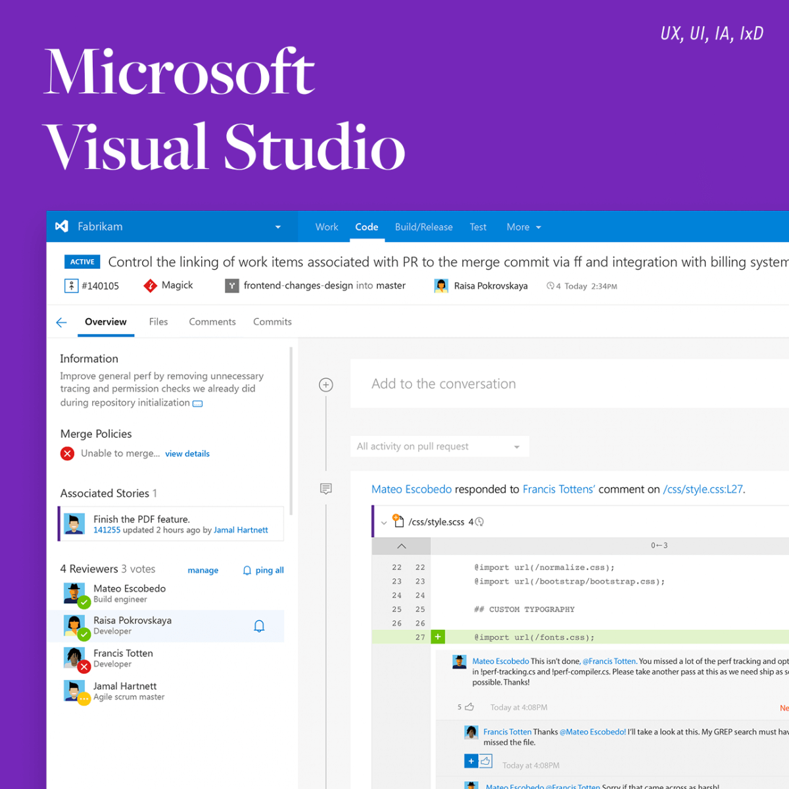The image size is (789, 789).
Task: Click the manage reviewers link
Action: 203,570
